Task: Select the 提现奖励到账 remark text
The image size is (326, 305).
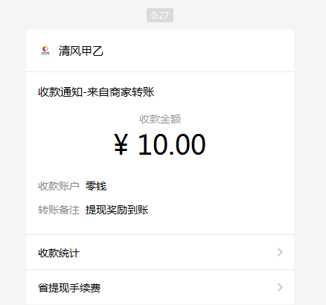Action: click(x=117, y=210)
